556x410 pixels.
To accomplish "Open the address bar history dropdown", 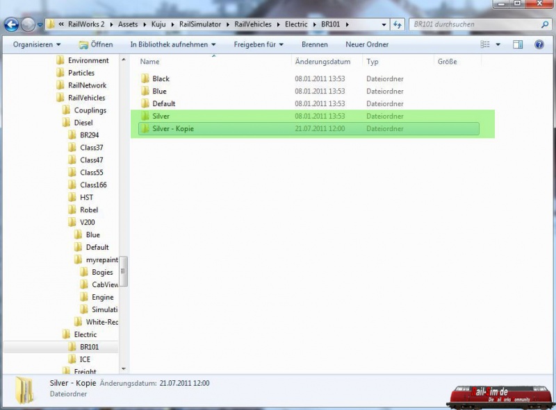I will pos(384,25).
